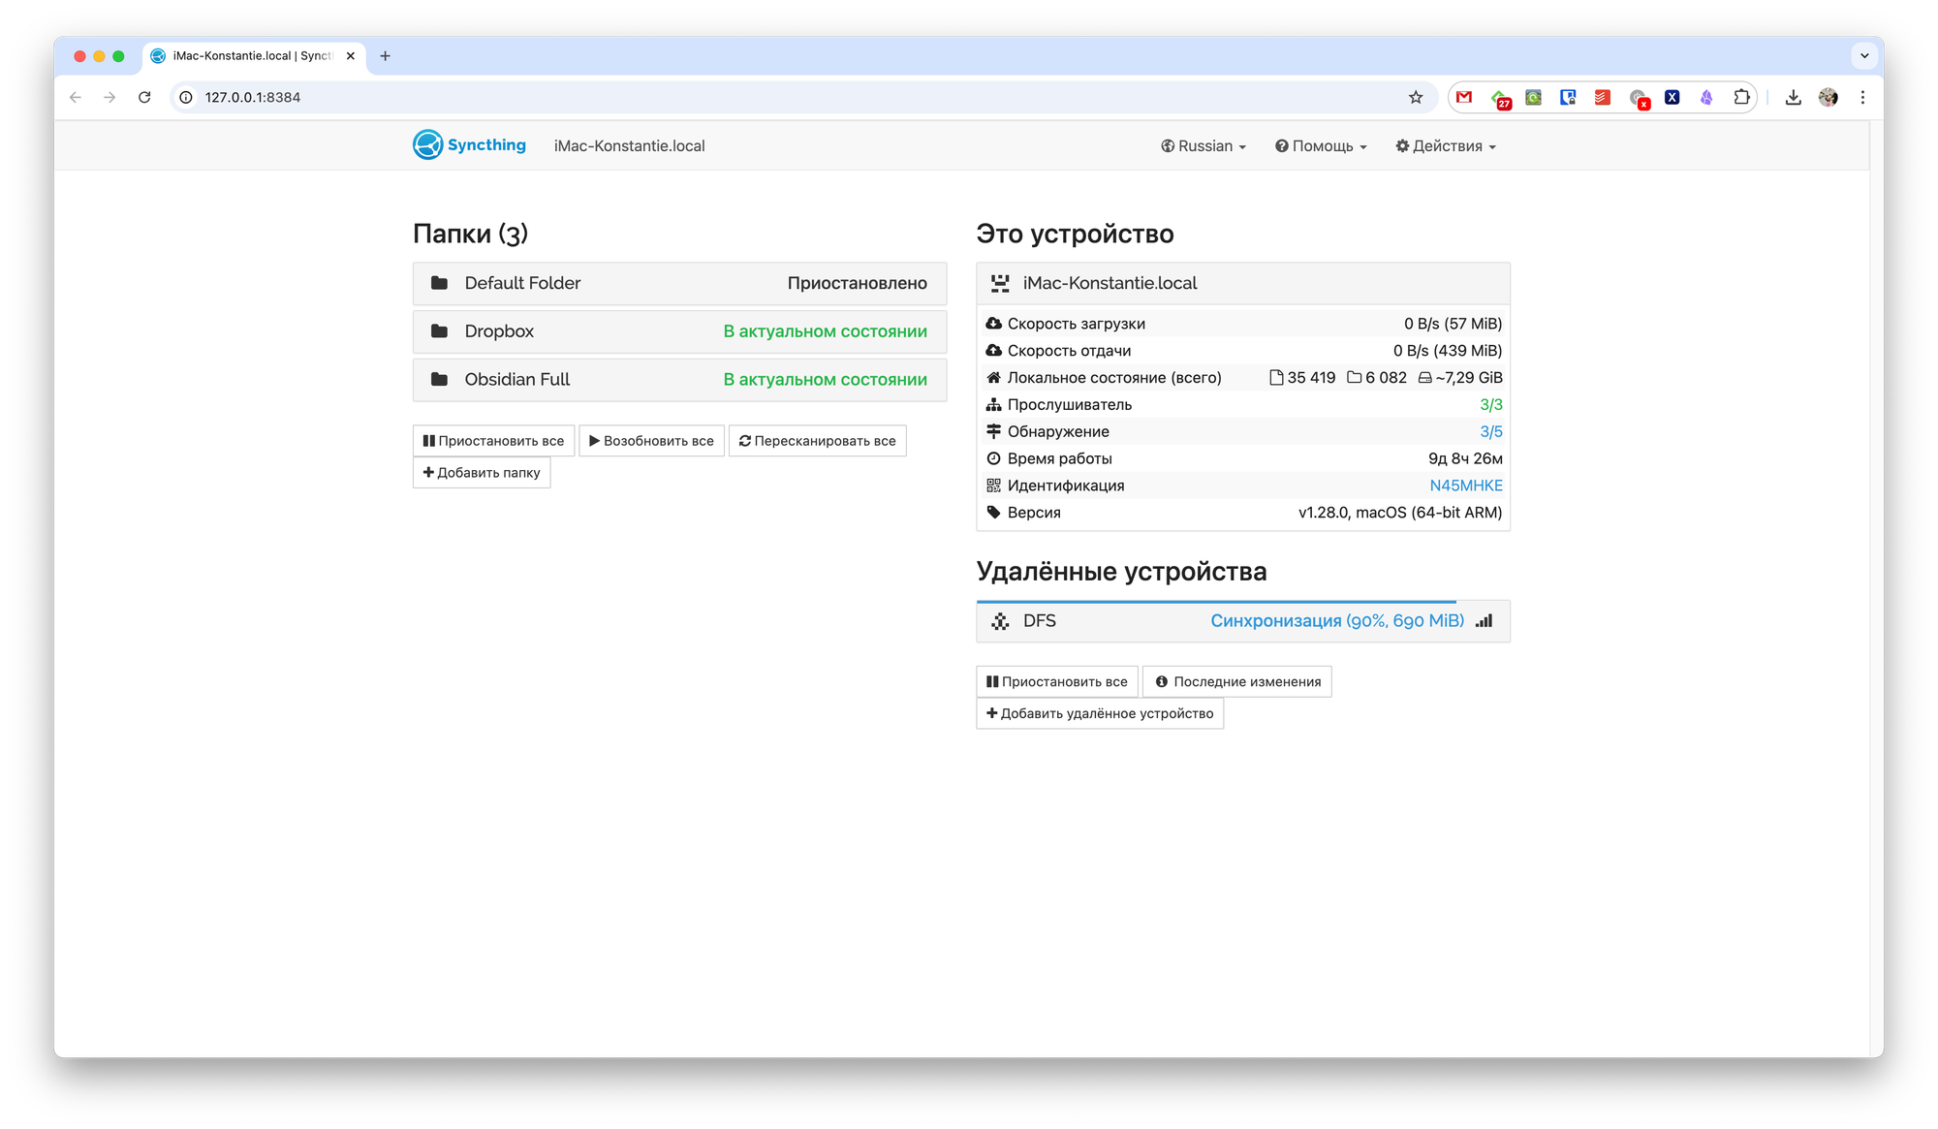The height and width of the screenshot is (1129, 1938).
Task: Bookmark page with star icon
Action: [x=1416, y=97]
